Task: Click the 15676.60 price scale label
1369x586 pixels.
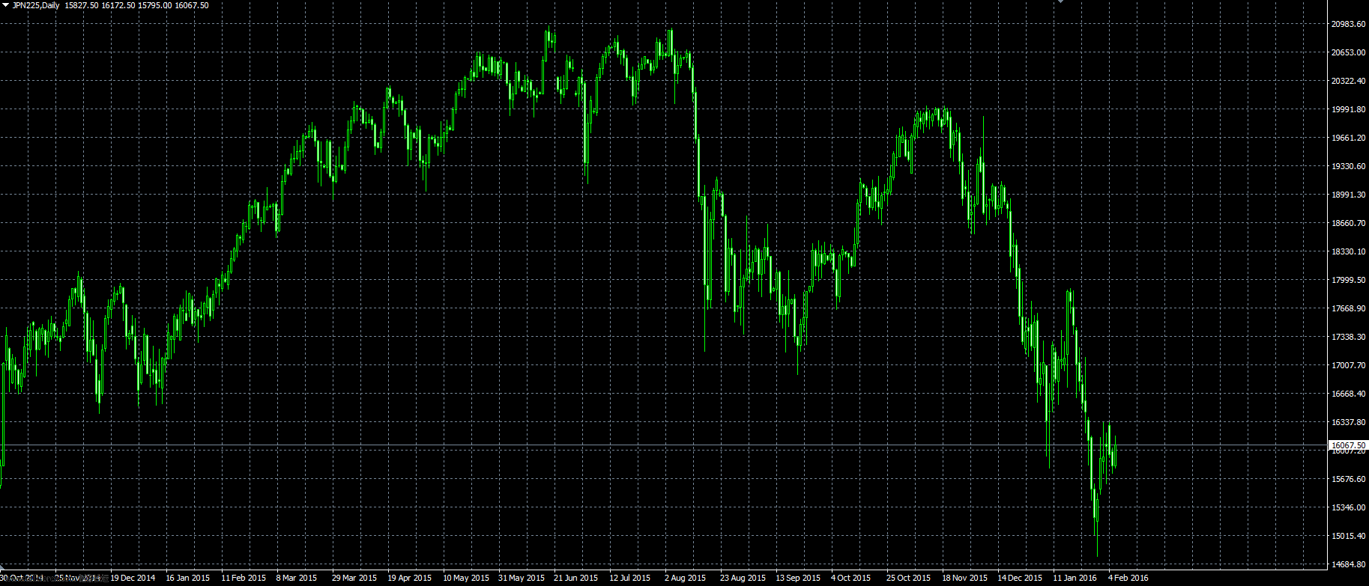Action: (1348, 479)
